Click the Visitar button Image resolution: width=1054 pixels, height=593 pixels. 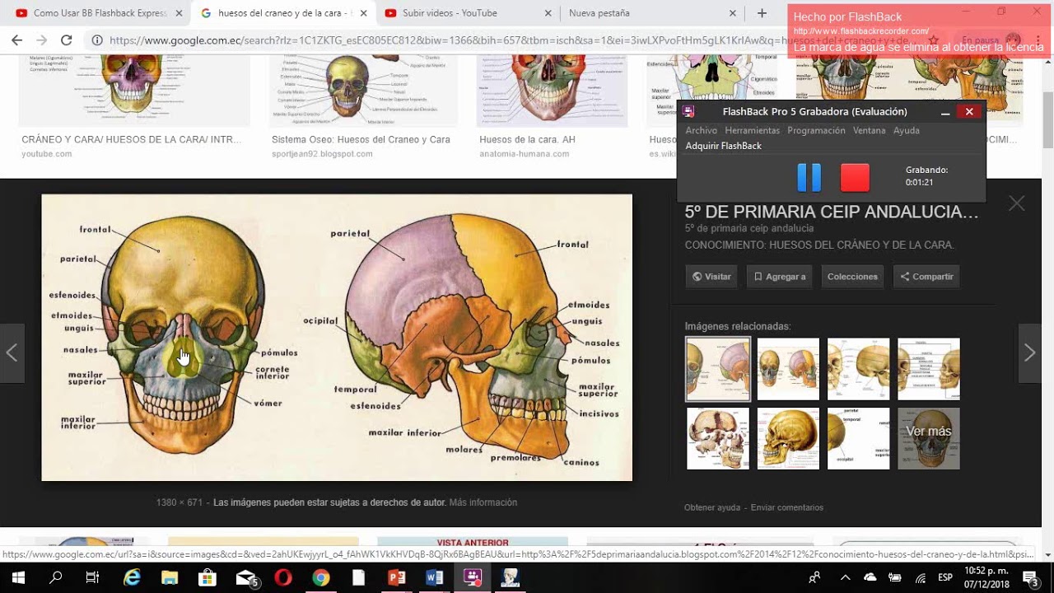tap(711, 277)
